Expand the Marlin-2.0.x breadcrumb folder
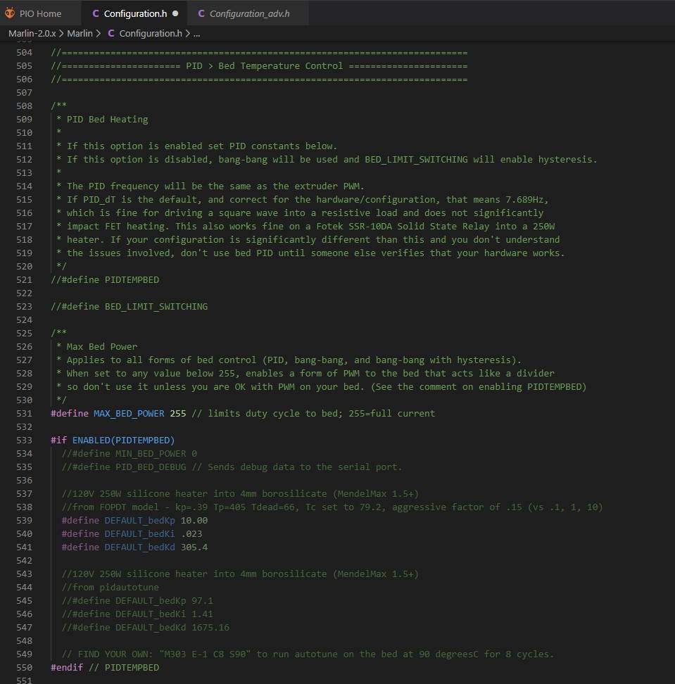 (x=32, y=33)
